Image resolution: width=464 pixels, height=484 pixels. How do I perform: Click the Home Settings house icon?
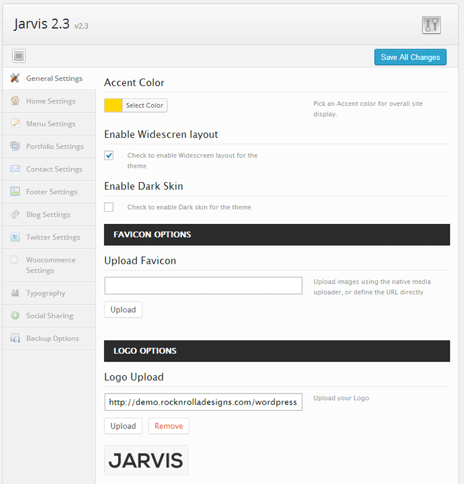point(15,101)
